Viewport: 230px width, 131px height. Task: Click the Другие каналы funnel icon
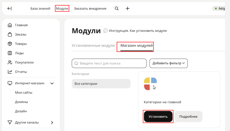coord(10,122)
